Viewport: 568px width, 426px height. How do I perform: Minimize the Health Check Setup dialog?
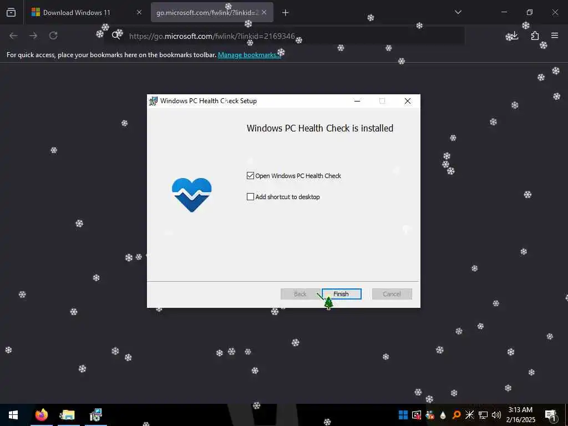point(357,101)
